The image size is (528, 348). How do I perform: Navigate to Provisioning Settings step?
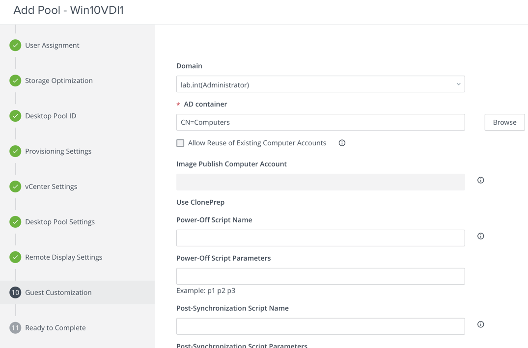(58, 151)
